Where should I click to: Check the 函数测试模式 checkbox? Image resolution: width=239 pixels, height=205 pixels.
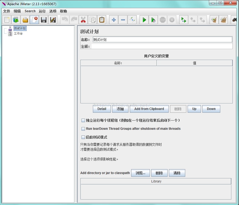click(x=83, y=137)
